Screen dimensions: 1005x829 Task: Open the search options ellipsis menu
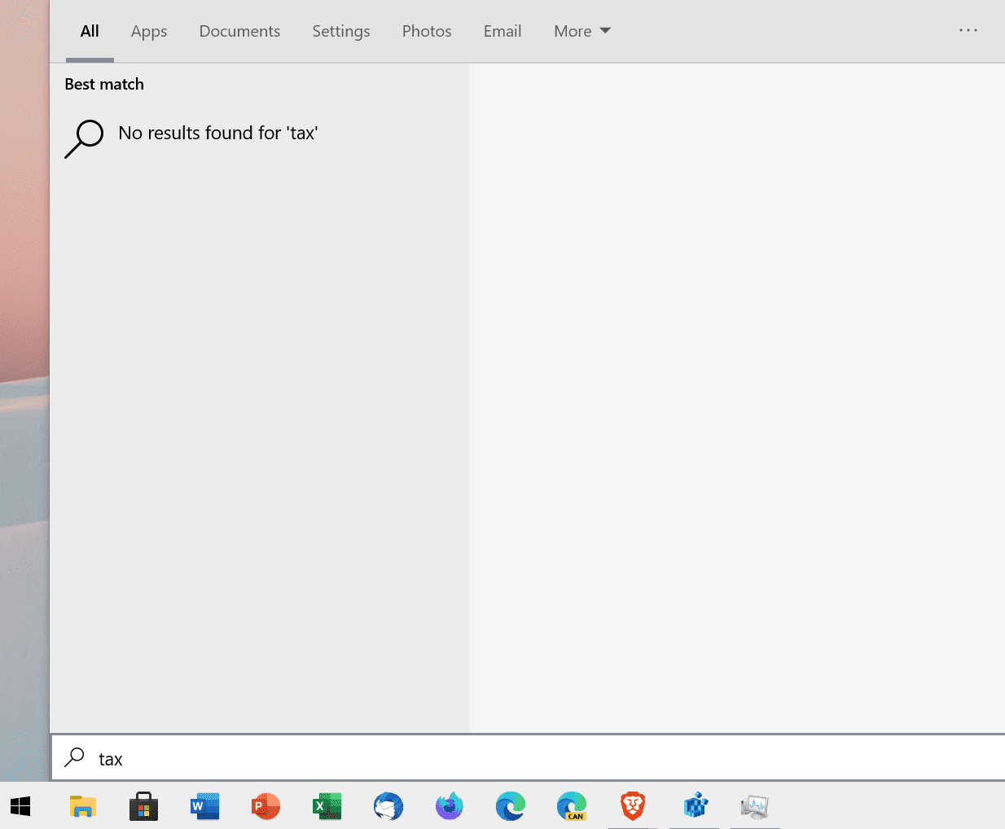968,30
